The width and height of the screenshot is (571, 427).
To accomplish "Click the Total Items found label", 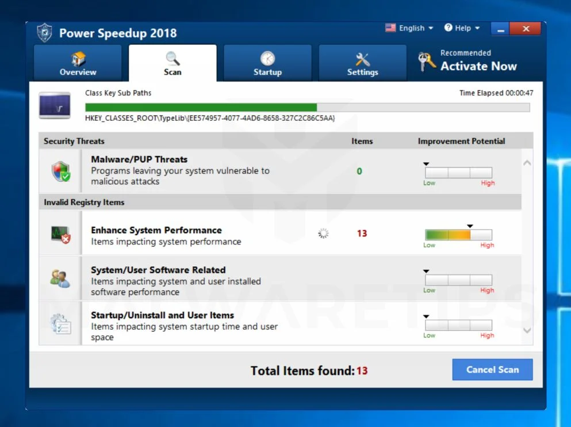I will pyautogui.click(x=302, y=371).
